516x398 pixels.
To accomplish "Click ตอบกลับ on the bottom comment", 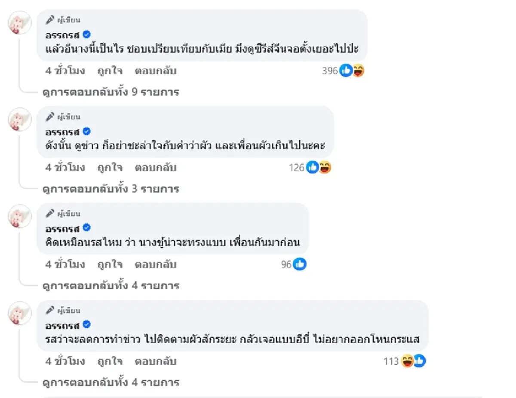I will (155, 362).
